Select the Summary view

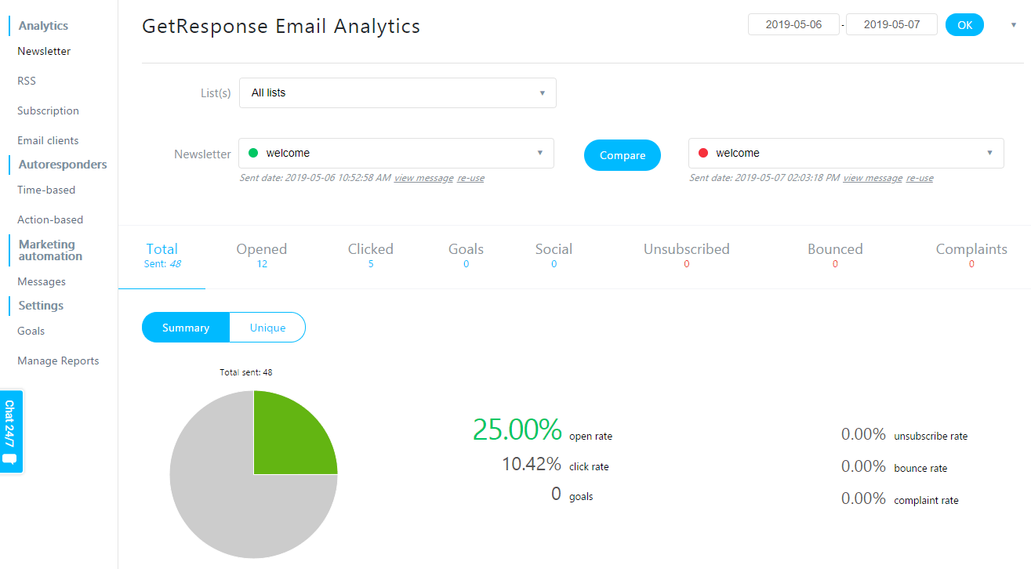[x=185, y=327]
